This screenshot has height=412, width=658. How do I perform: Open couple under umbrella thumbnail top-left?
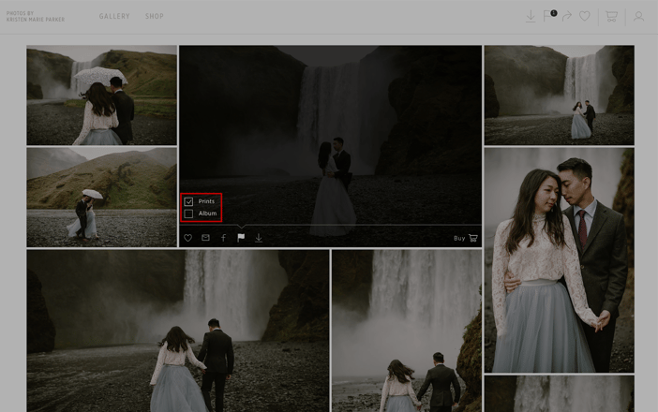101,96
